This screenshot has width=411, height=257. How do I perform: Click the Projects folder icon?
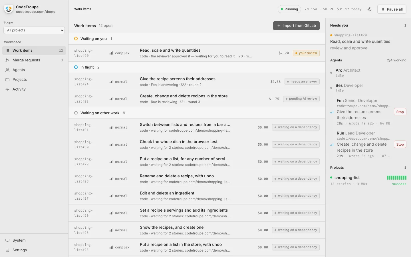pyautogui.click(x=7, y=80)
